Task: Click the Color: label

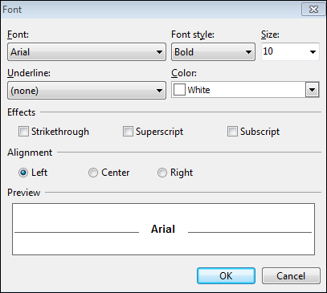Action: coord(184,73)
